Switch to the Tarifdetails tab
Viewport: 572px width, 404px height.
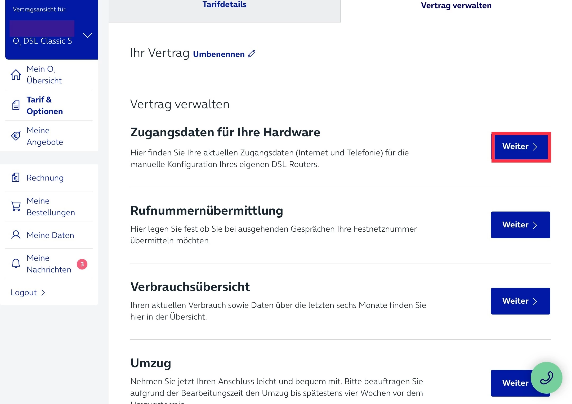click(224, 5)
